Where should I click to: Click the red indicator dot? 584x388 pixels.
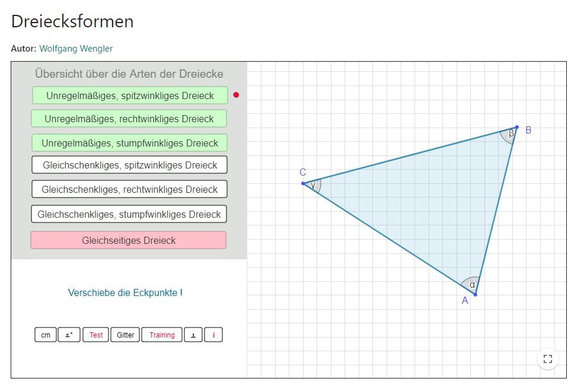[236, 95]
